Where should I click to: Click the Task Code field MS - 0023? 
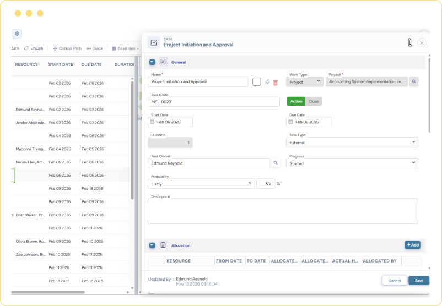[x=214, y=102]
